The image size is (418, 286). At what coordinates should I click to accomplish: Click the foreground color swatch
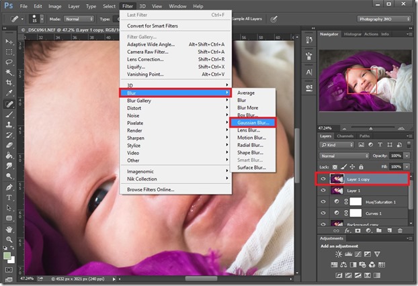(x=7, y=256)
